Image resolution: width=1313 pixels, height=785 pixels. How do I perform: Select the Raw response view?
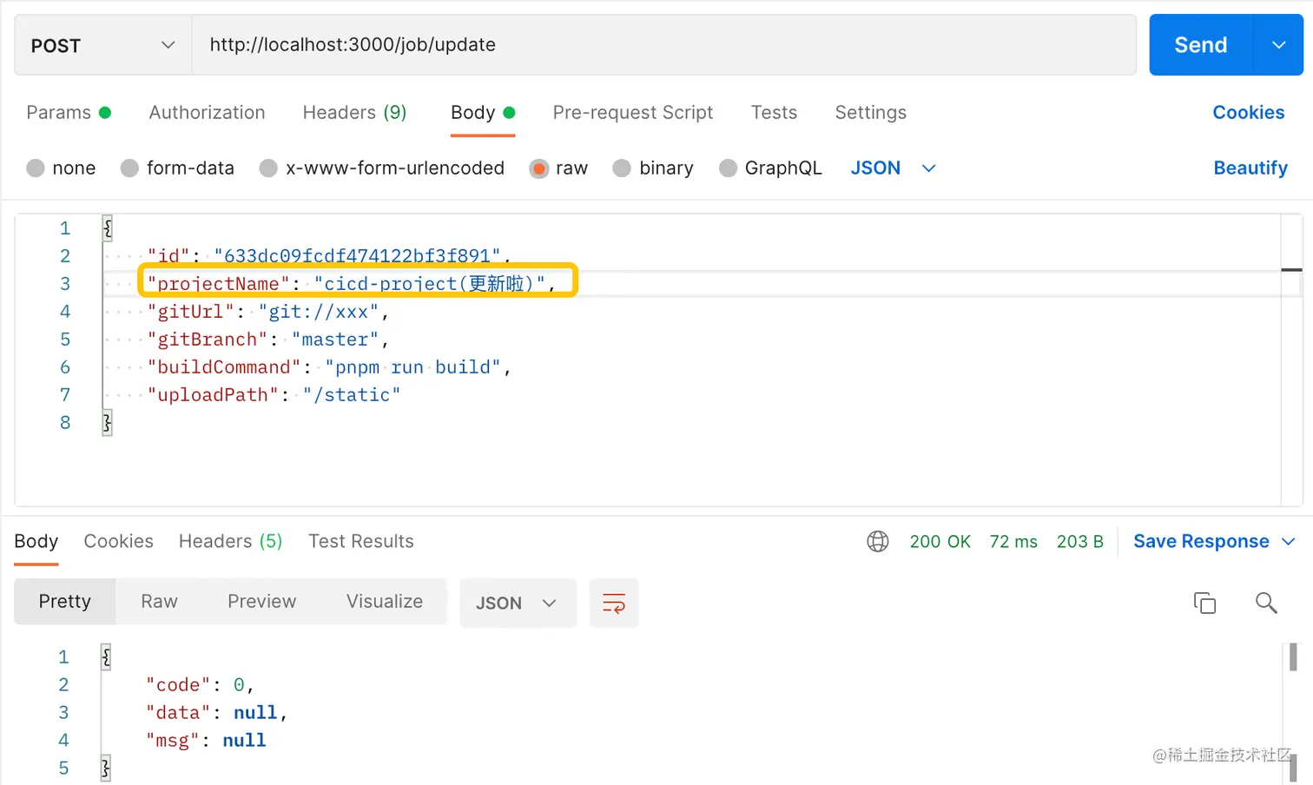tap(159, 602)
